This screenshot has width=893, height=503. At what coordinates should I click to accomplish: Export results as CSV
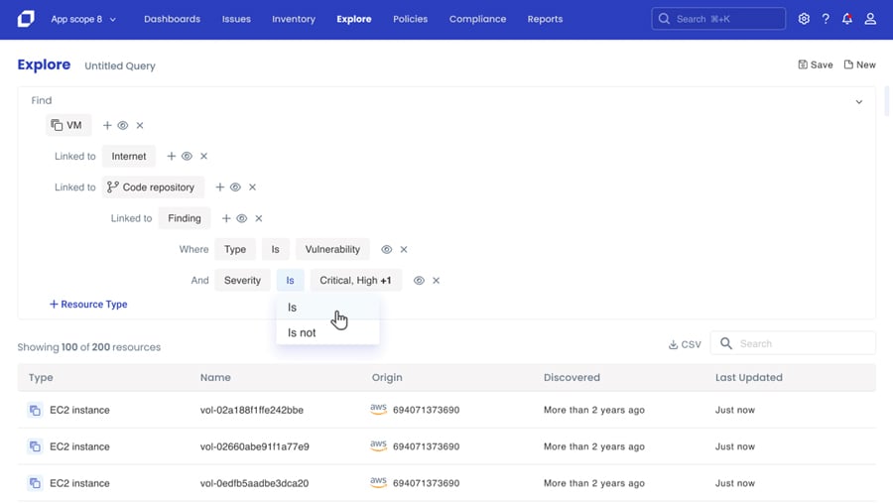click(685, 344)
